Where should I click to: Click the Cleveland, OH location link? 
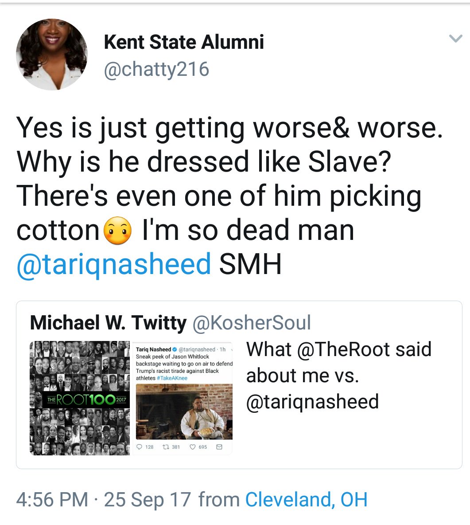tap(307, 500)
